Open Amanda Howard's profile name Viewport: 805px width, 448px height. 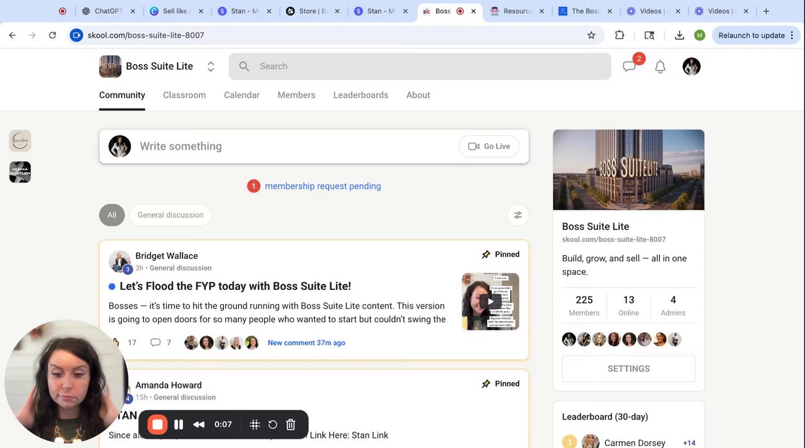pos(169,385)
